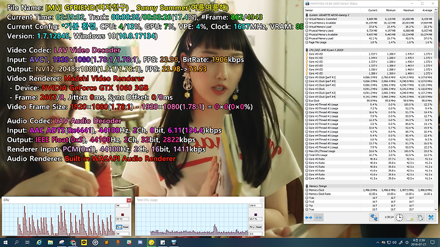Select the CPU AMD Ryzen 5 2600X section row
The width and height of the screenshot is (440, 247).
click(x=369, y=50)
